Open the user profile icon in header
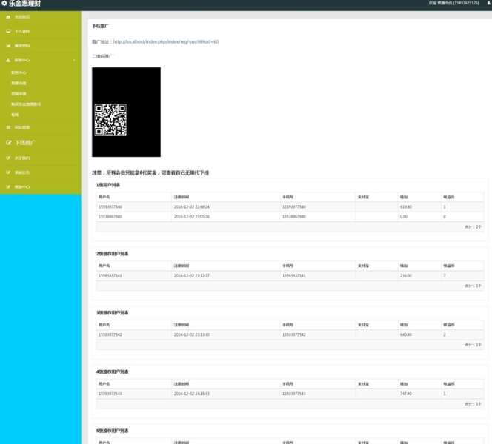This screenshot has width=492, height=444. tap(488, 3)
